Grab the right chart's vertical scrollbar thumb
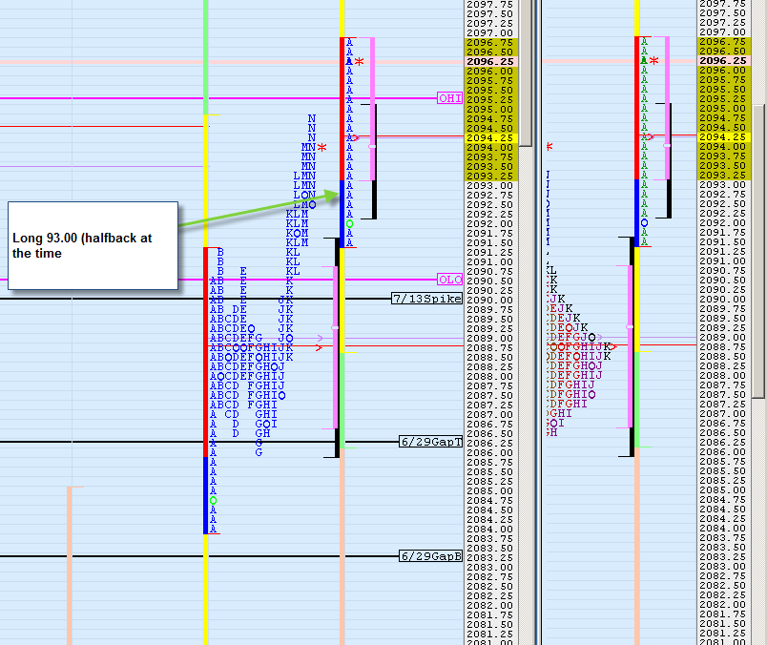 (x=758, y=251)
